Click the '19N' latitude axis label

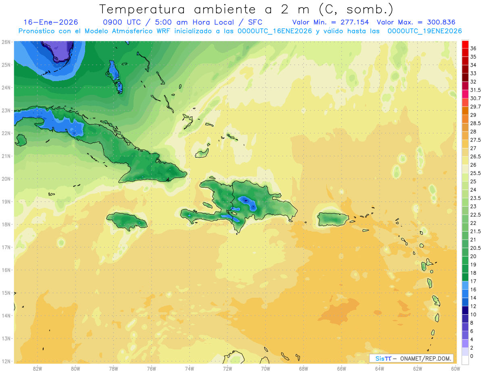click(x=6, y=202)
